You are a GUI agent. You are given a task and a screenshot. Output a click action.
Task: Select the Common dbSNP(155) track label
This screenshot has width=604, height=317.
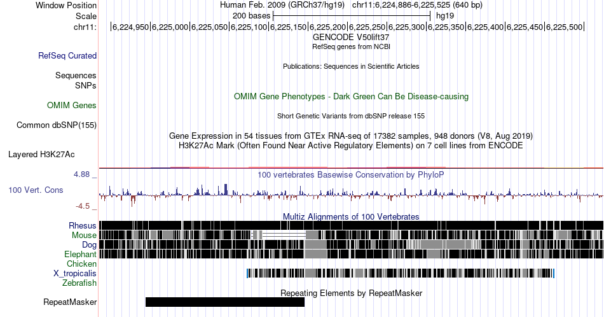(x=56, y=125)
